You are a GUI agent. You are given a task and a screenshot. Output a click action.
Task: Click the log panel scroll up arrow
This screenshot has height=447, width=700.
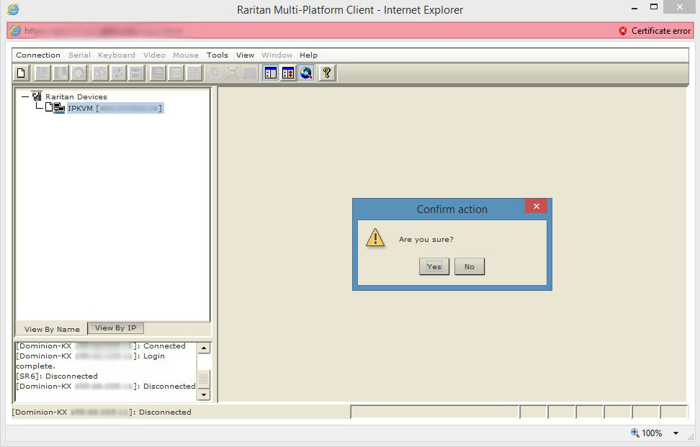tap(204, 348)
